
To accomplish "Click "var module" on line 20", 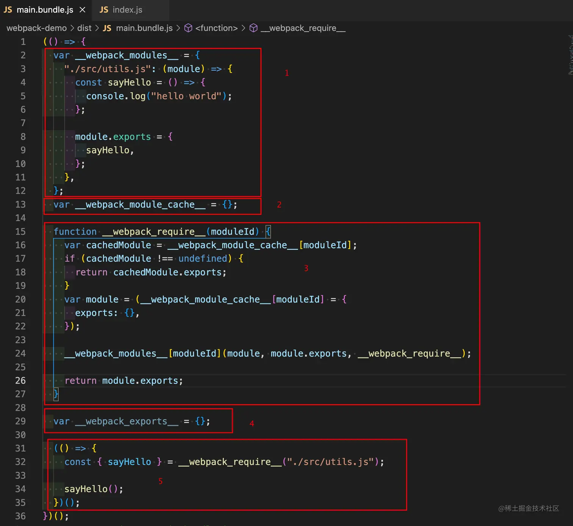I will (91, 300).
